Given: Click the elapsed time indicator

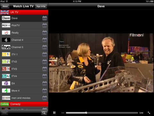Looking at the screenshot, I should click(63, 113).
